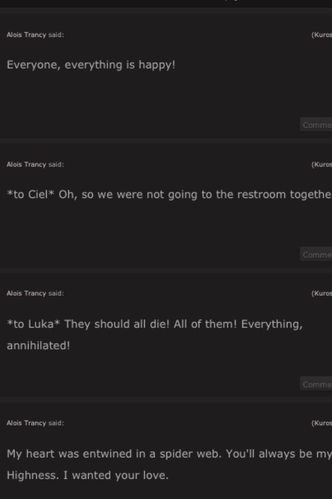Click 'said:' label beside the first Alois Trancy
The height and width of the screenshot is (499, 332).
56,35
